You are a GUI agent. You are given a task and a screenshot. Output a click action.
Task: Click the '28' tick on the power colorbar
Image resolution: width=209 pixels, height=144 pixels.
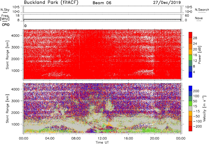pos(195,38)
